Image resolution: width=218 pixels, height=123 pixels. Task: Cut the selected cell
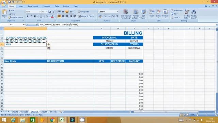11,11
